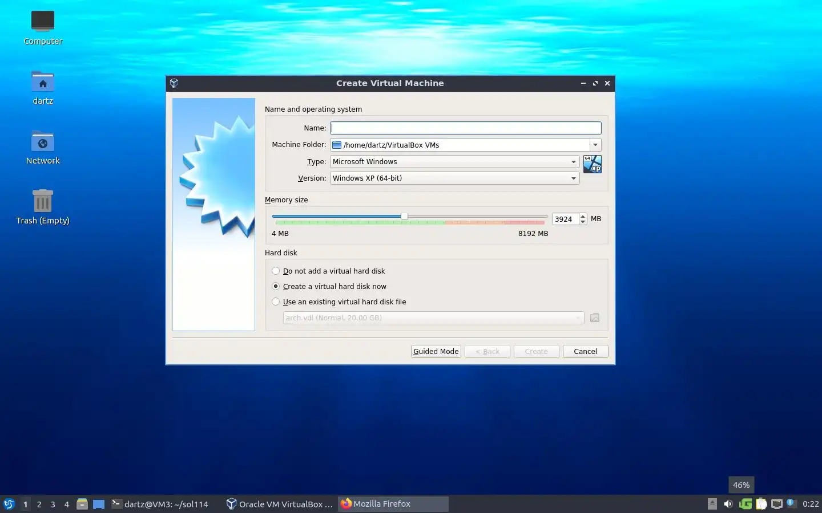Click the green G tray icon
Screen dimensions: 822x513
[x=745, y=504]
